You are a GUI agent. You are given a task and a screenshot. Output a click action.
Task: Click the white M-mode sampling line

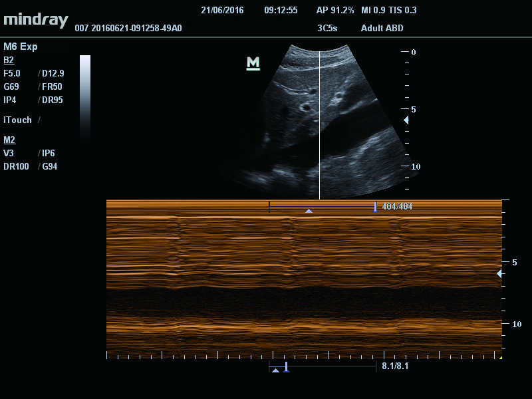319,125
